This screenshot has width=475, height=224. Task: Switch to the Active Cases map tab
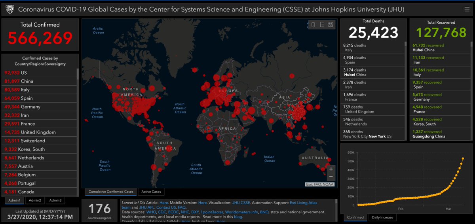tap(151, 192)
